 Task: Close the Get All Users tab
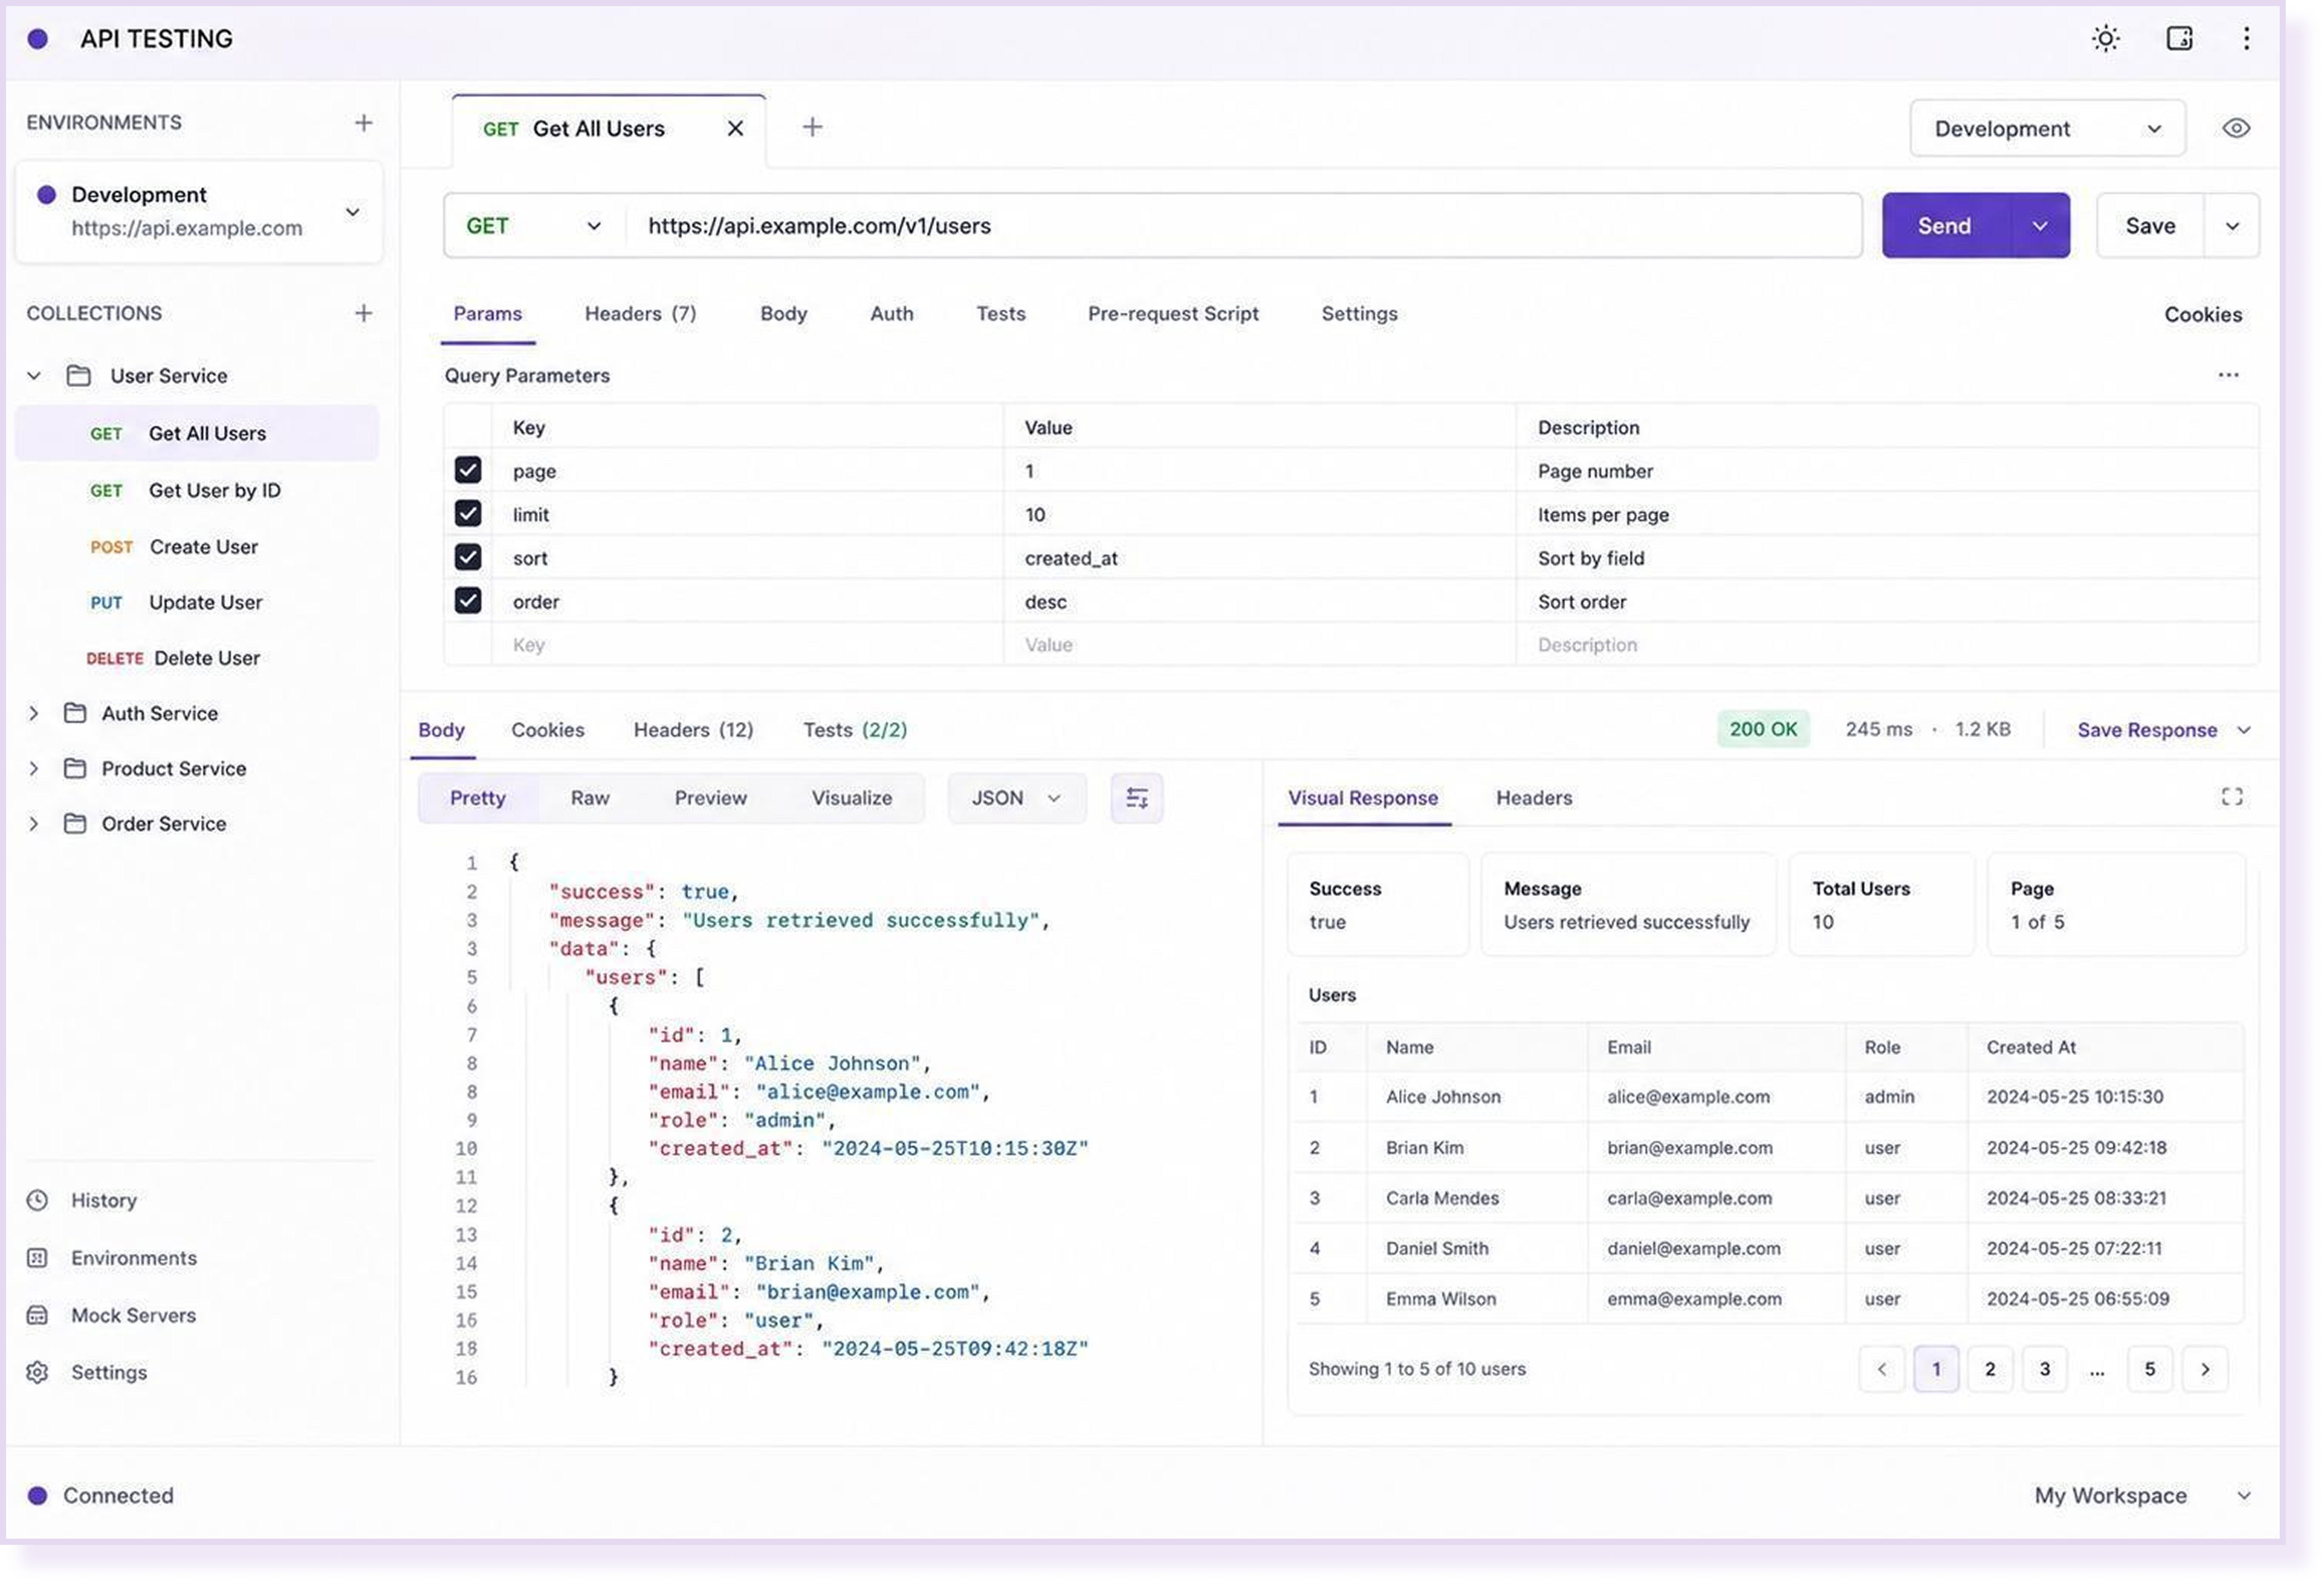(x=735, y=129)
